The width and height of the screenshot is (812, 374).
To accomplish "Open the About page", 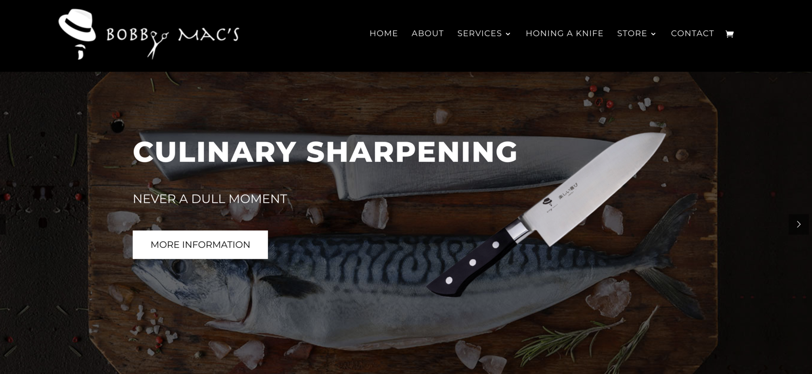I will coord(427,33).
